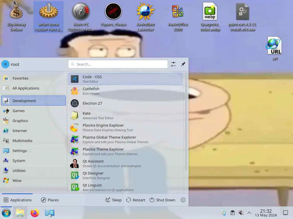
Task: Open clipboard tray icon
Action: (232, 213)
